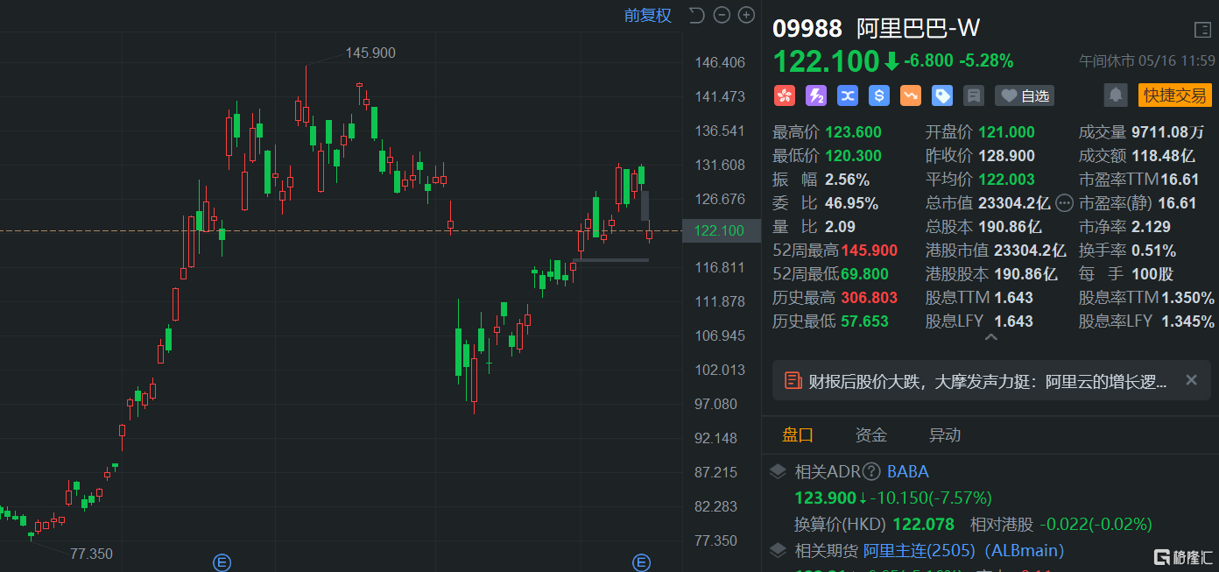Click the 换手率 value 0.51%
Viewport: 1219px width, 572px height.
1153,251
